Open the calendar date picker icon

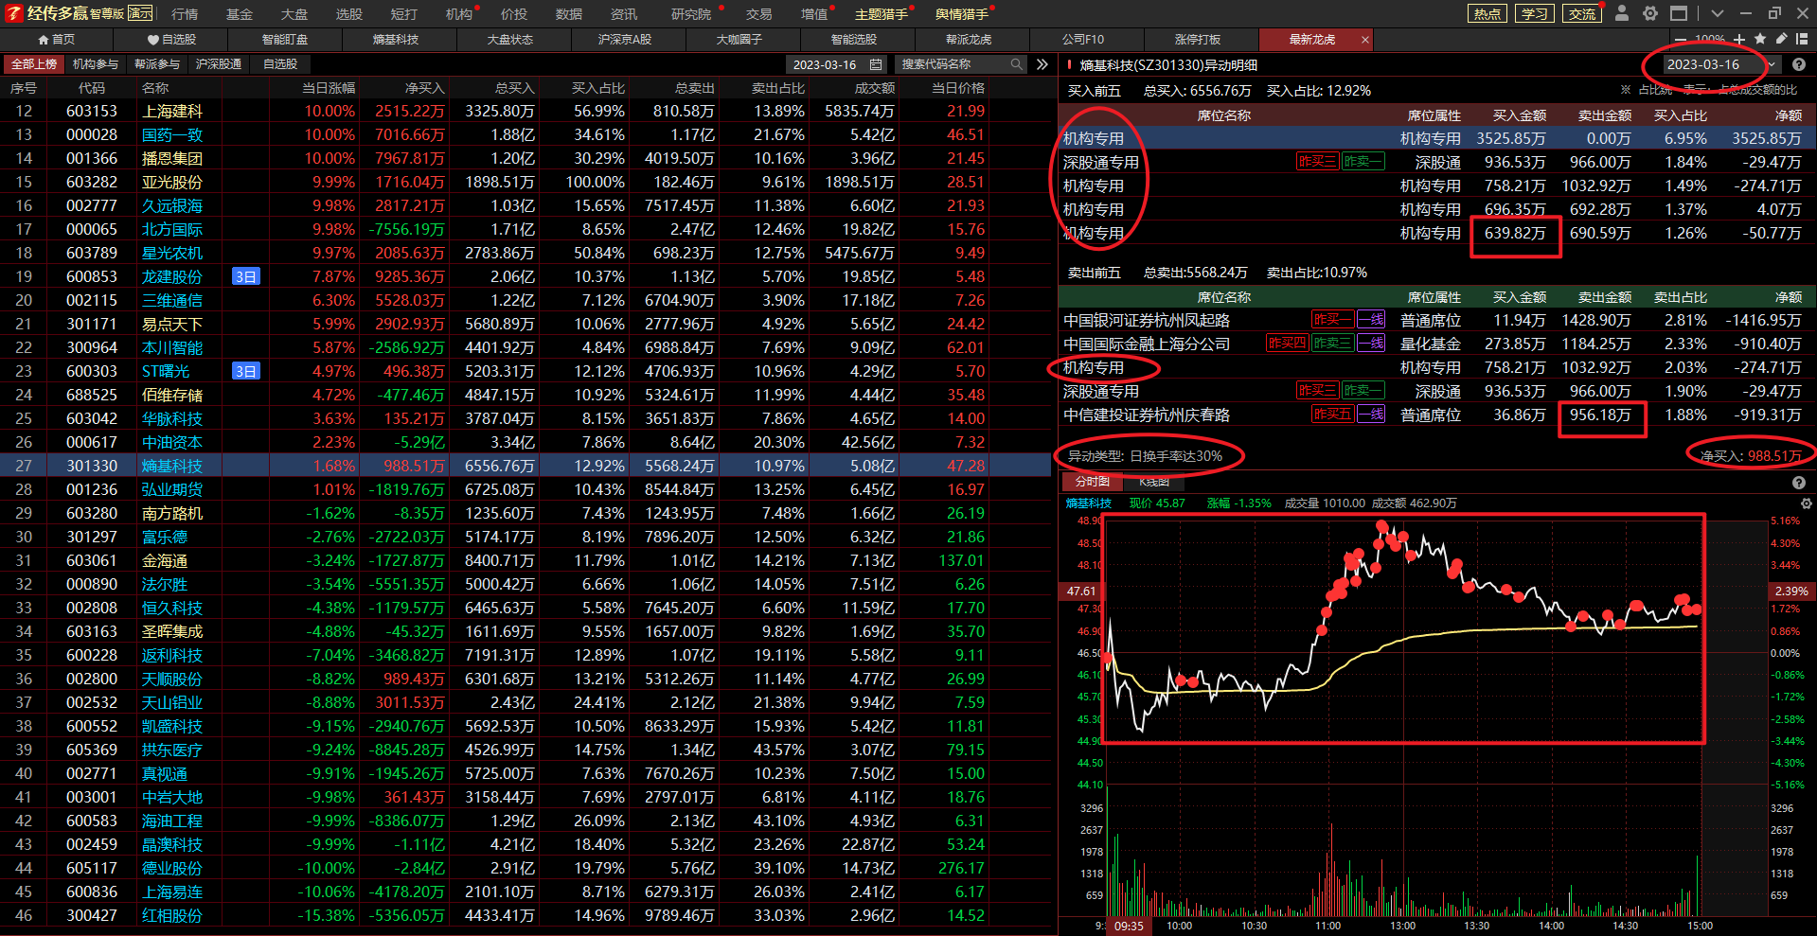coord(876,64)
